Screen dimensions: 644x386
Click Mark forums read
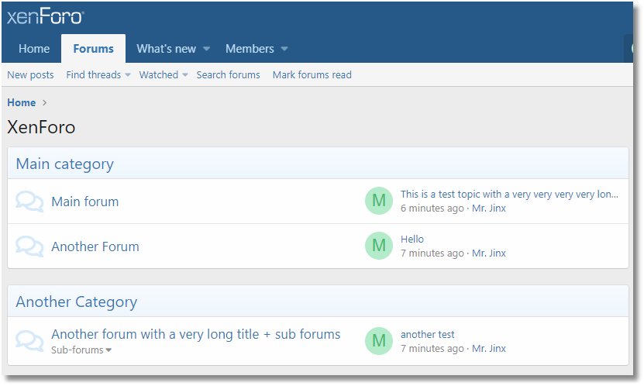[x=312, y=74]
